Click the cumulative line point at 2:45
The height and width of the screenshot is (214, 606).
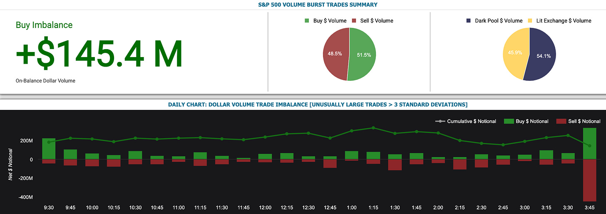click(x=503, y=145)
